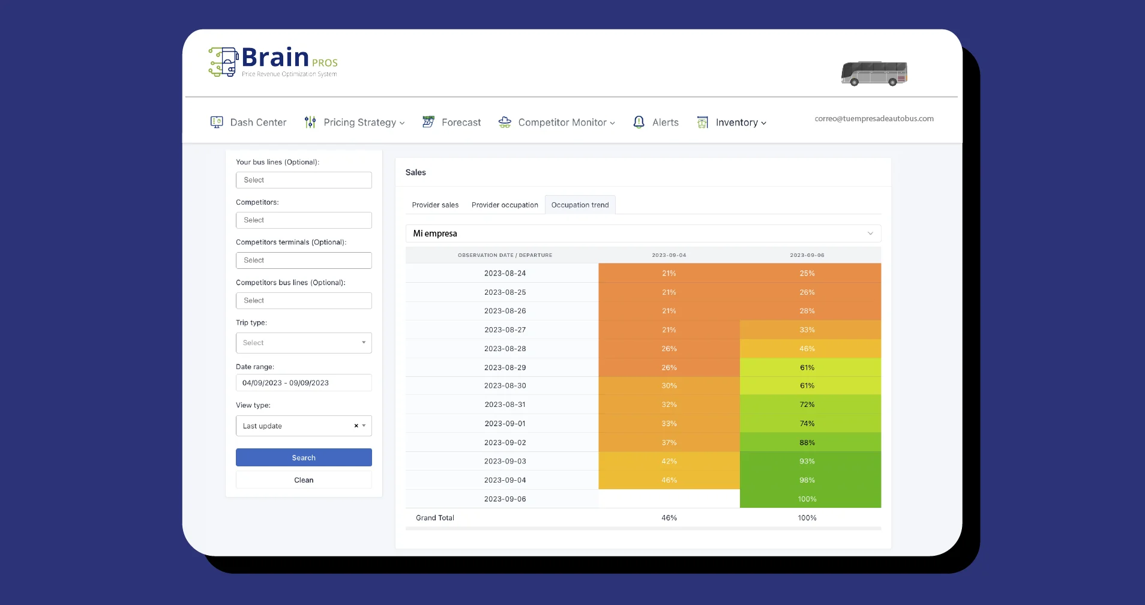Switch to the Provider occupation tab

click(505, 205)
